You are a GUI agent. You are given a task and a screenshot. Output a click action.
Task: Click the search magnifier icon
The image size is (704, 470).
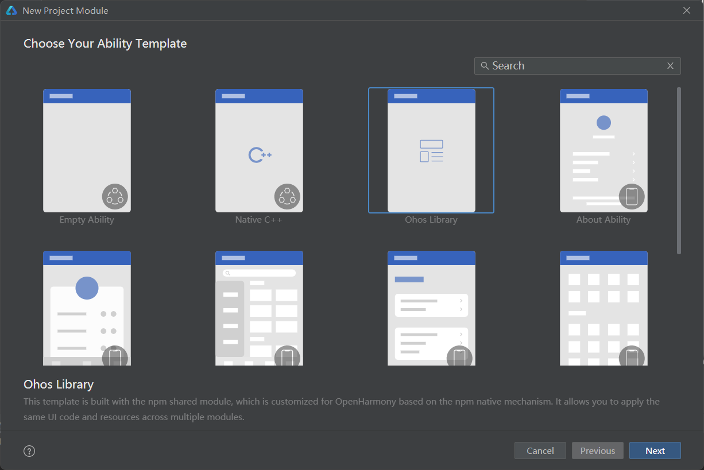click(x=485, y=66)
